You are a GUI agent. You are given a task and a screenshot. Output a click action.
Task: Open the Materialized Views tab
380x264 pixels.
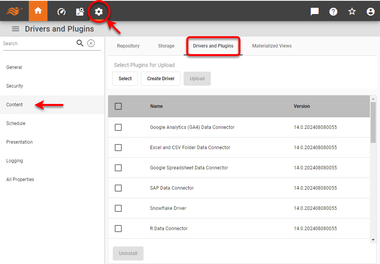click(x=271, y=46)
